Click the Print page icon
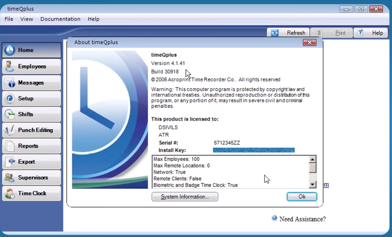 pyautogui.click(x=319, y=33)
